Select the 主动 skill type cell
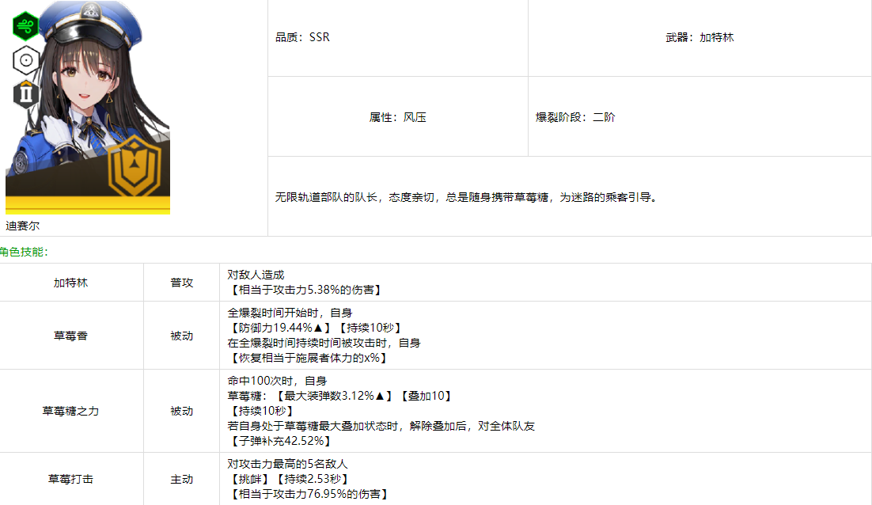This screenshot has width=872, height=505. tap(181, 479)
